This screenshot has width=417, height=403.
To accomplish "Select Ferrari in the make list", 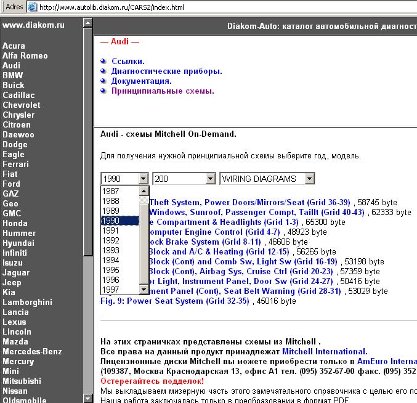I will [15, 164].
